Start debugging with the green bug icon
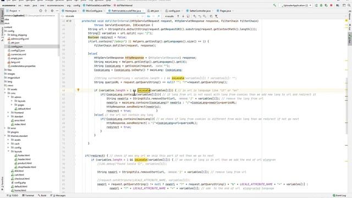352x198 pixels. (x=321, y=5)
